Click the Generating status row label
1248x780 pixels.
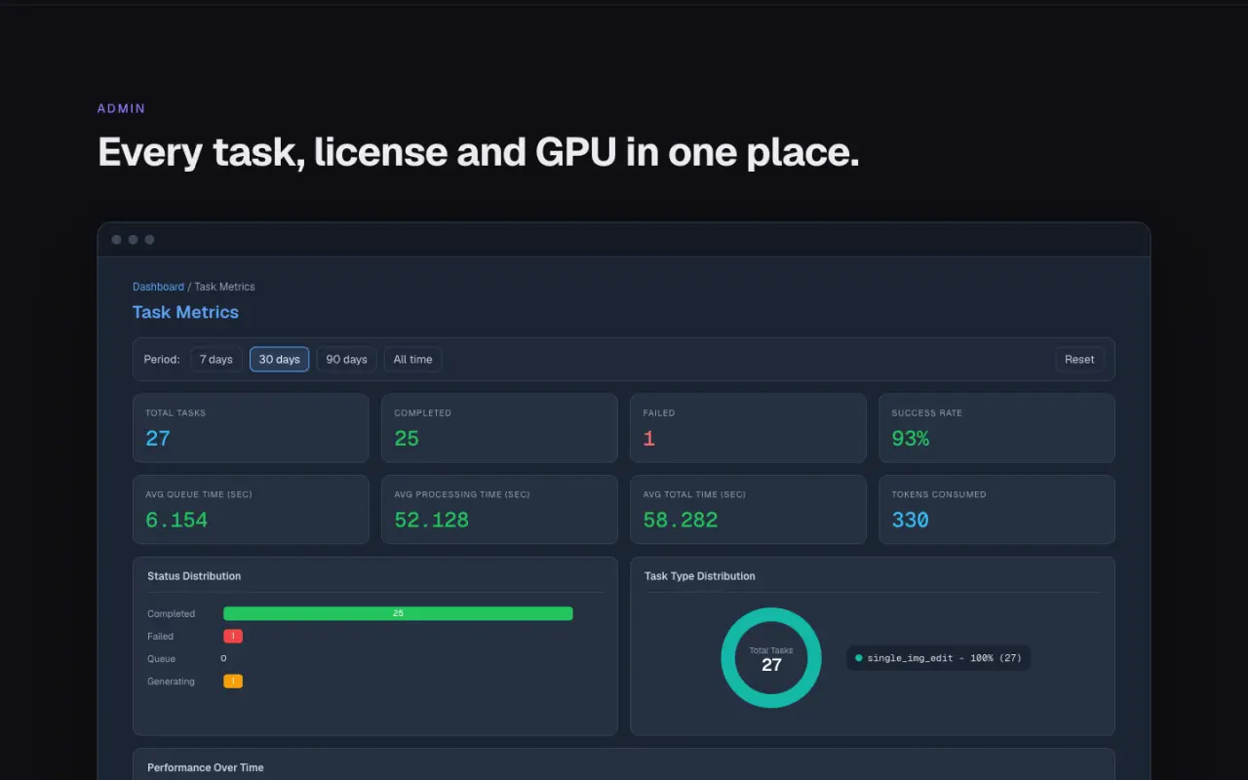pyautogui.click(x=172, y=682)
